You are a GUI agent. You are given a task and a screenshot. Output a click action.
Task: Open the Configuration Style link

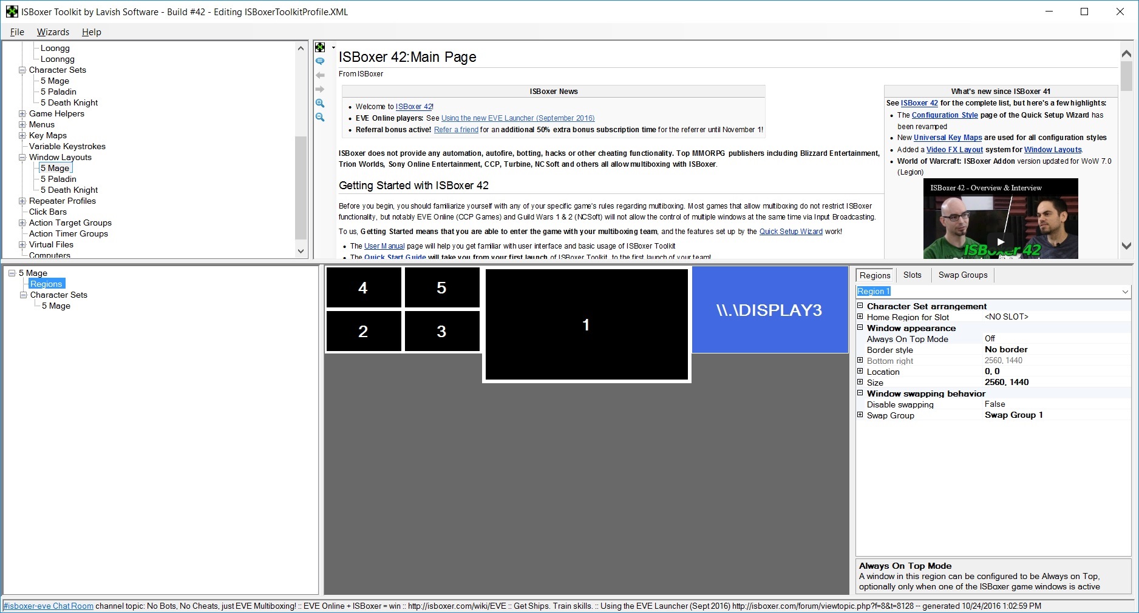(945, 115)
